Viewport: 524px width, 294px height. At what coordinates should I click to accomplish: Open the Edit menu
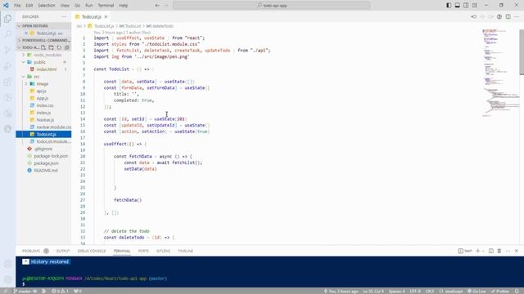(29, 6)
